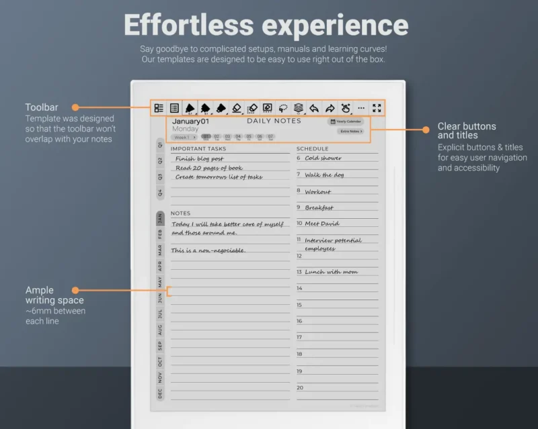The image size is (538, 429).
Task: Open the three-dots more options menu
Action: click(361, 107)
